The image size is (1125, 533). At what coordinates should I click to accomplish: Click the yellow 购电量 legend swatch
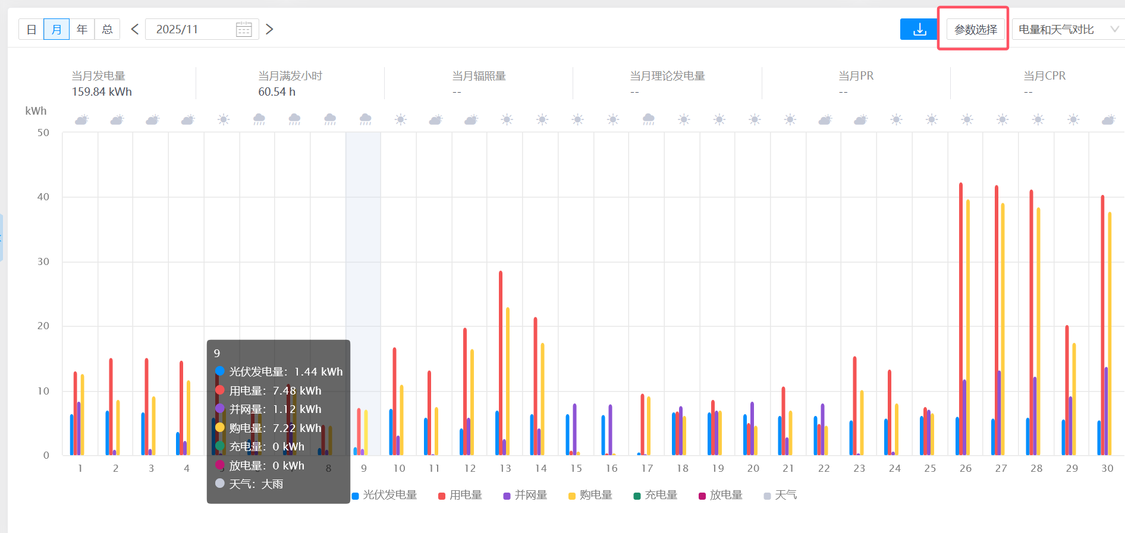tap(572, 496)
